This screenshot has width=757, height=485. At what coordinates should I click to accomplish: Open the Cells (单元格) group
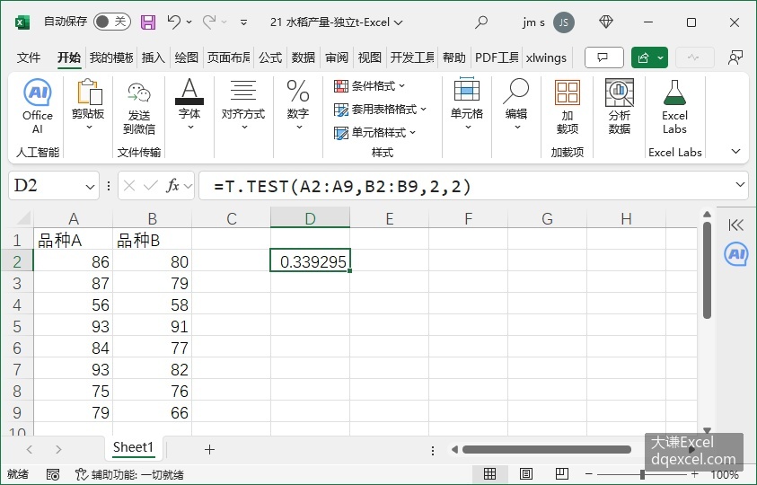pos(467,104)
